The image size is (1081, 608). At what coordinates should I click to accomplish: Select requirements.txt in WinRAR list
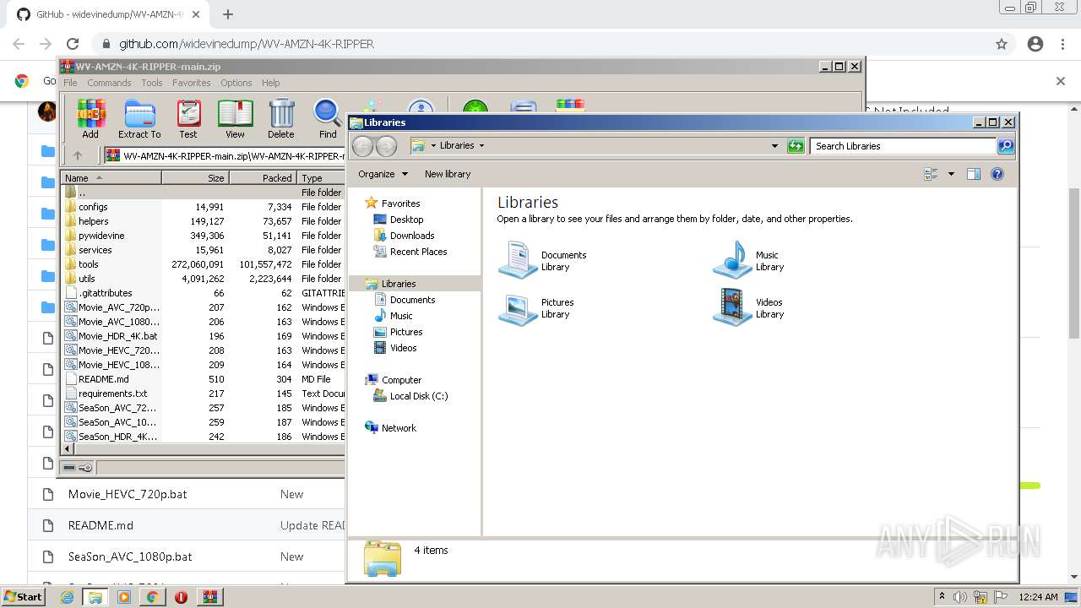pos(112,394)
